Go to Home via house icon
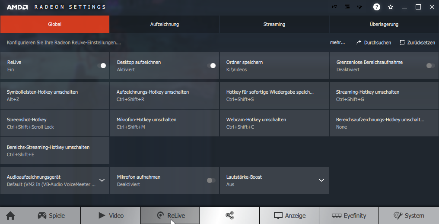Screen dimensions: 439x224 (10, 215)
